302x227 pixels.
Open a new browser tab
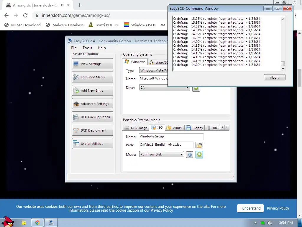pyautogui.click(x=80, y=5)
